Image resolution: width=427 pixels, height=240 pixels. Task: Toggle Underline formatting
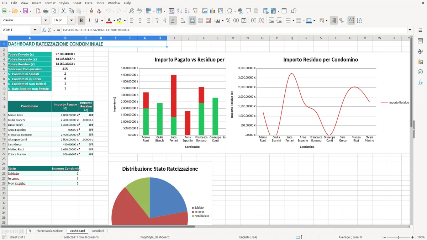(x=97, y=20)
